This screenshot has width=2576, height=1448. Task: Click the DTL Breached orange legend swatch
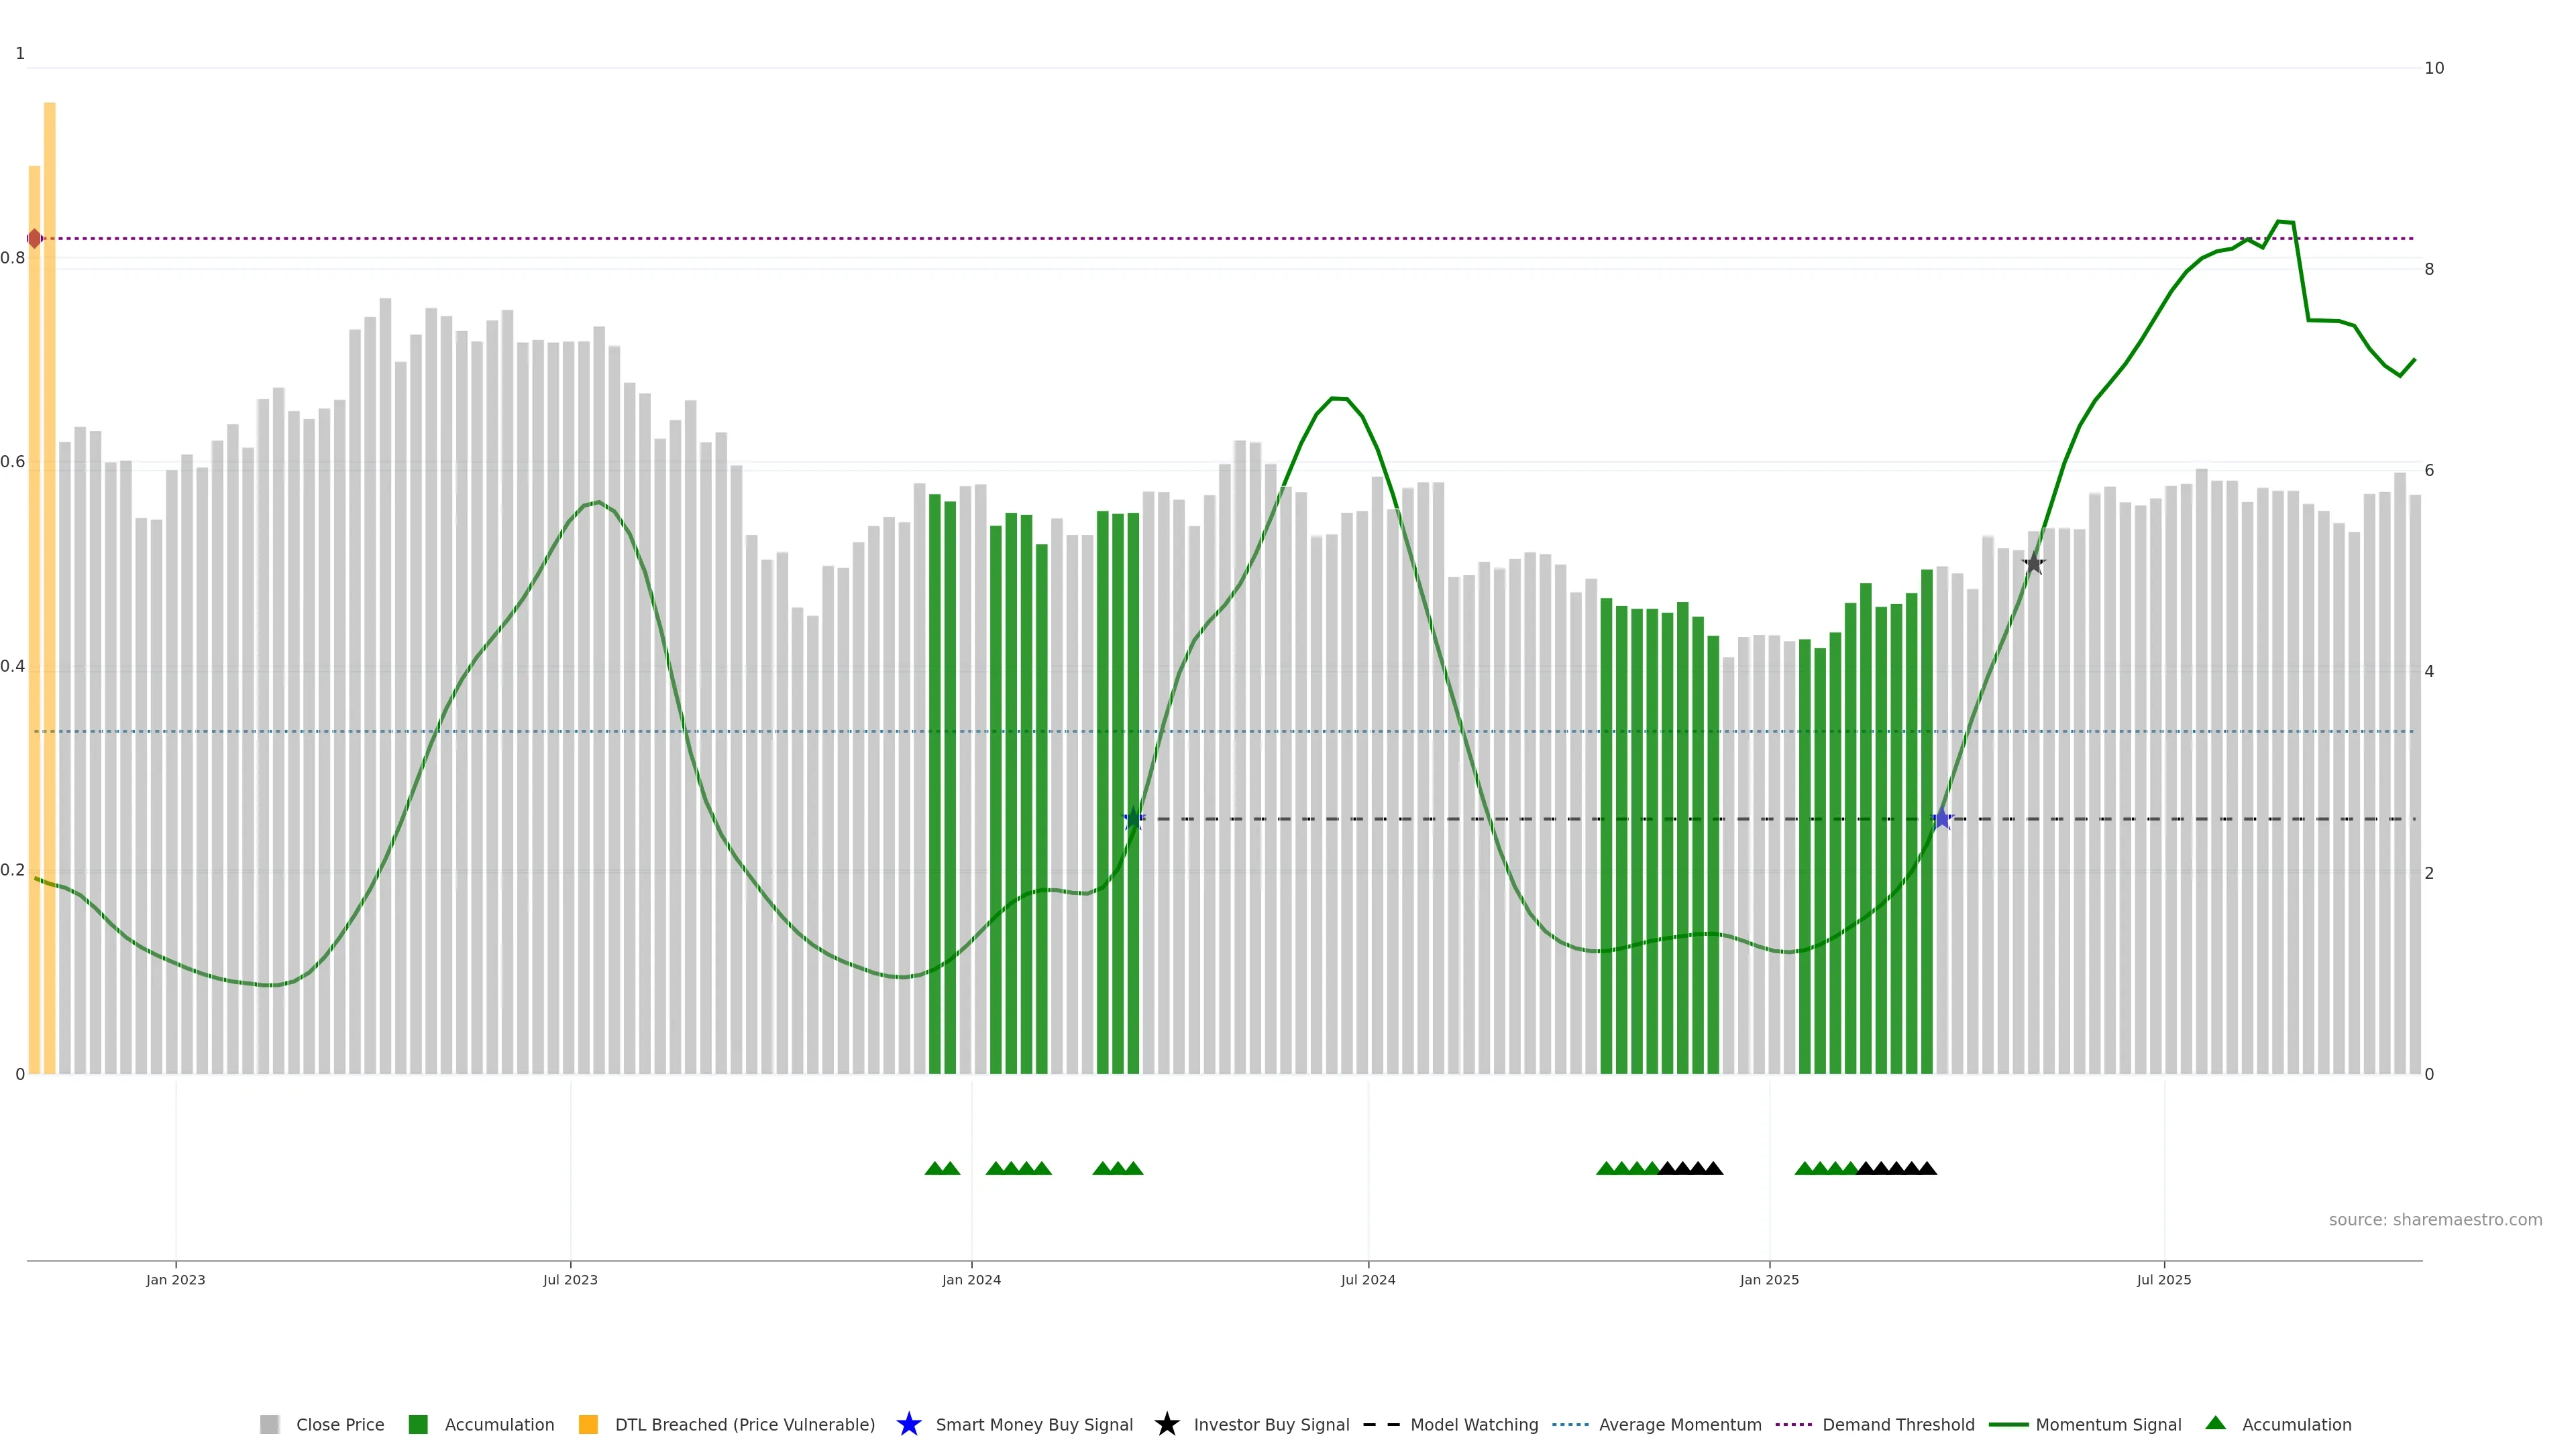pos(588,1425)
